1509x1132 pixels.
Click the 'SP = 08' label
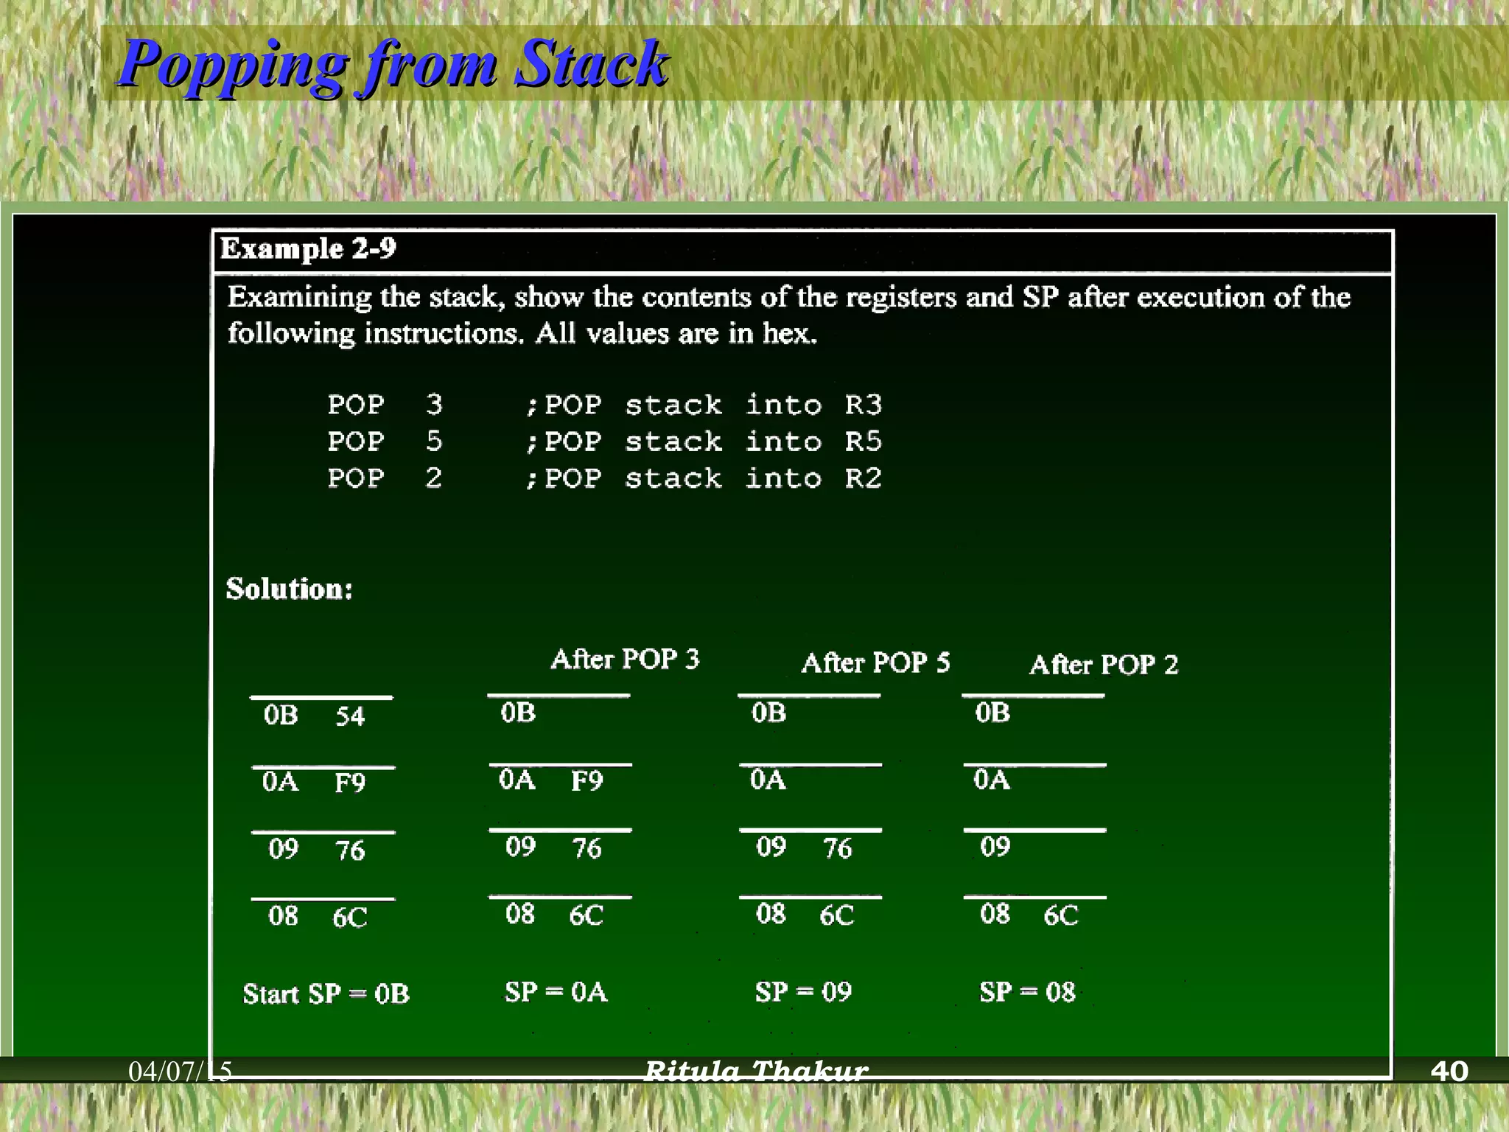[1027, 992]
